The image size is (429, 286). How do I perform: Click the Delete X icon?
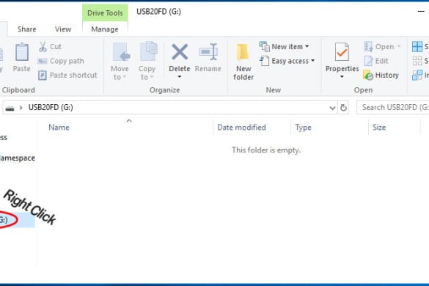pos(180,52)
